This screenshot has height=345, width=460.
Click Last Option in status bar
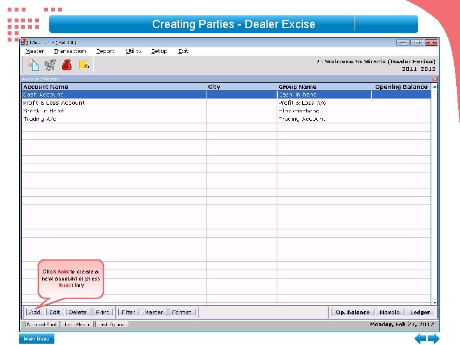[112, 325]
